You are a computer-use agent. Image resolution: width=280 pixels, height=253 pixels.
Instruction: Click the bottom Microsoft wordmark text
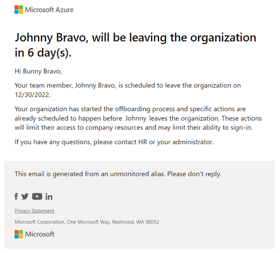40,234
